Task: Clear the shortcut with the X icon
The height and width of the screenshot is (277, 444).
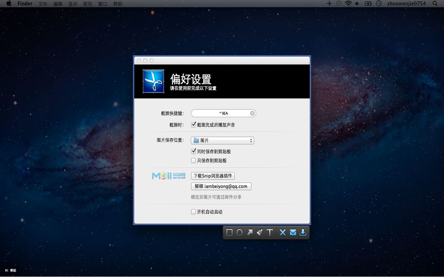Action: [x=253, y=113]
